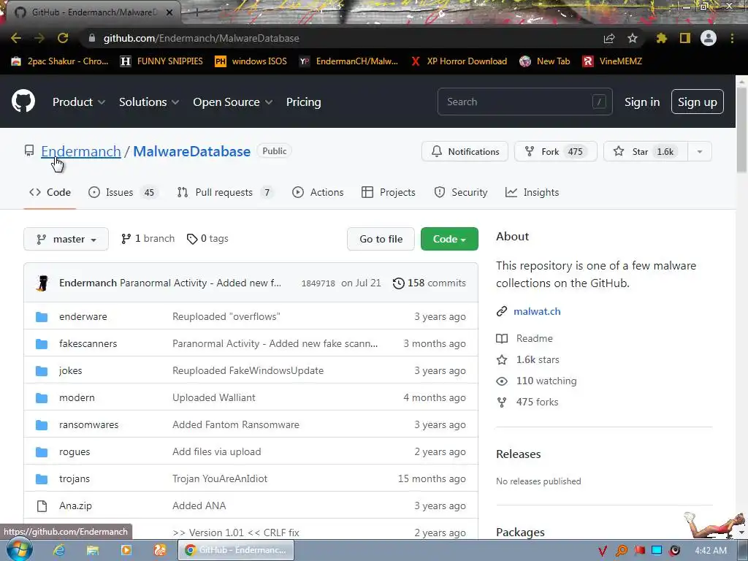Open Windows Explorer from the taskbar

(x=93, y=550)
